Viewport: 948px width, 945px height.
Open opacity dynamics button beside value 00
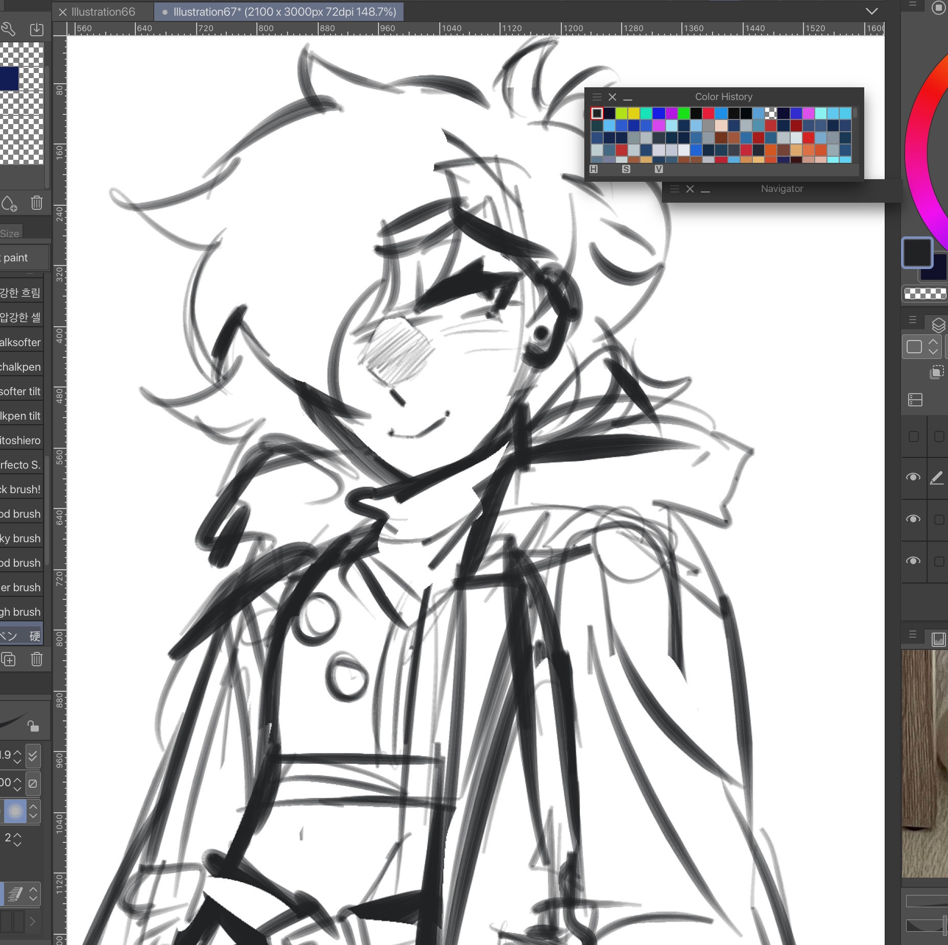click(33, 784)
